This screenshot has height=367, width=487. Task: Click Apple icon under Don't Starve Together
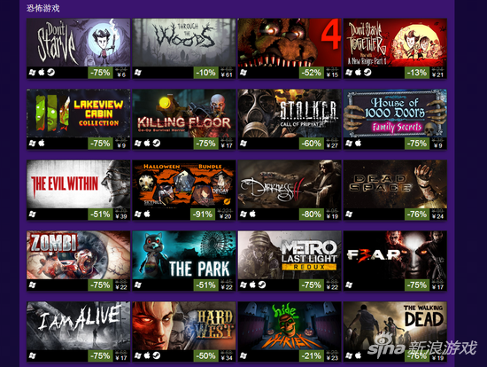(358, 73)
